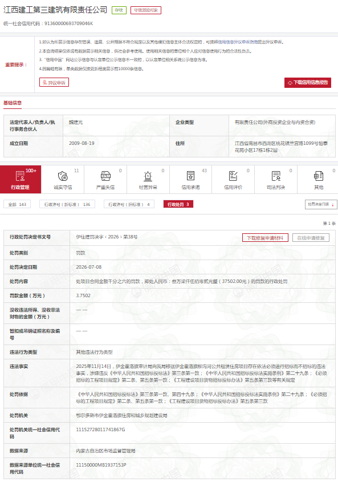Select source code 11150000MB1937153P

(101, 465)
